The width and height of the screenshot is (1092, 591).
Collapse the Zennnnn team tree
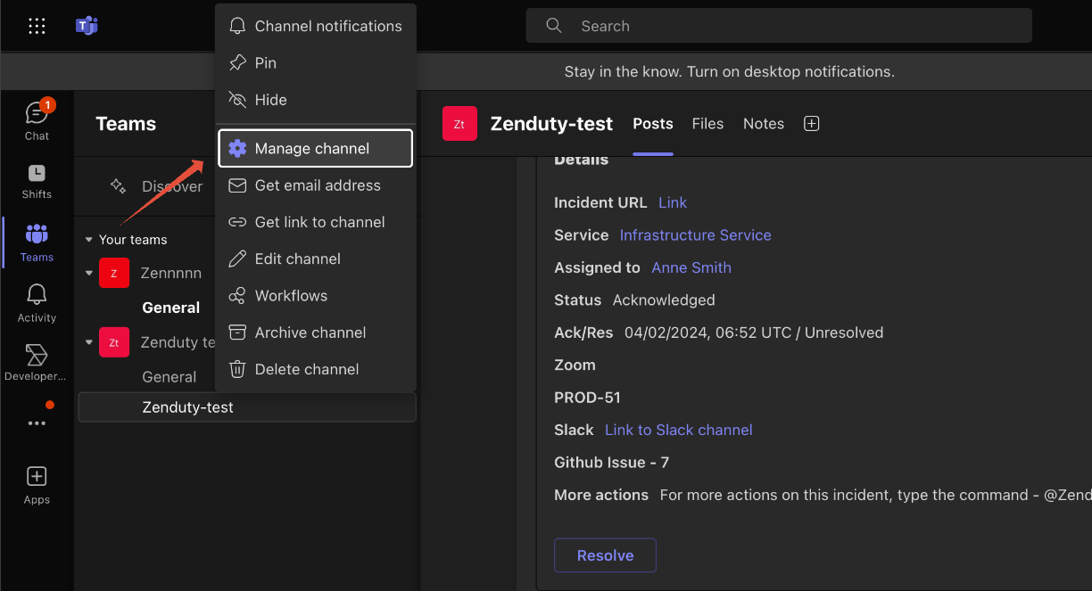point(88,273)
